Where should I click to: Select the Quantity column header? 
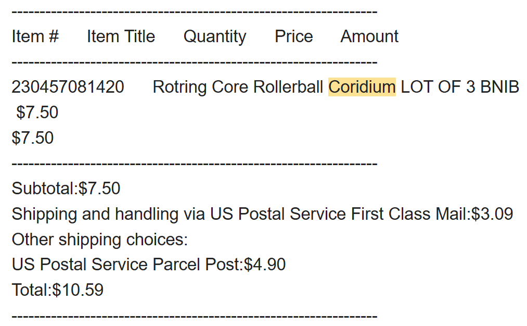[x=214, y=36]
